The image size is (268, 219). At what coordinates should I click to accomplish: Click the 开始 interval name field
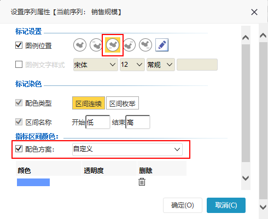point(98,122)
